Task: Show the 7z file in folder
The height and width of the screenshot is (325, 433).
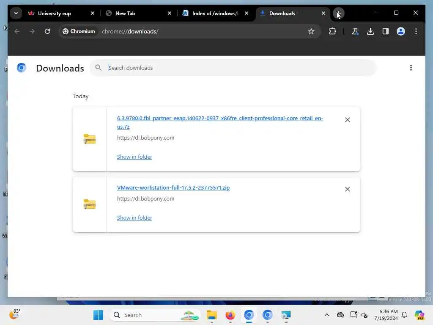Action: tap(134, 157)
